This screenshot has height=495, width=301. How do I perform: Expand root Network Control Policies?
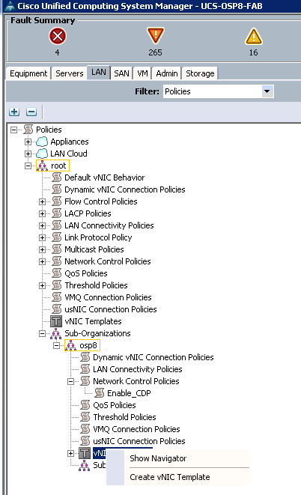(x=42, y=261)
